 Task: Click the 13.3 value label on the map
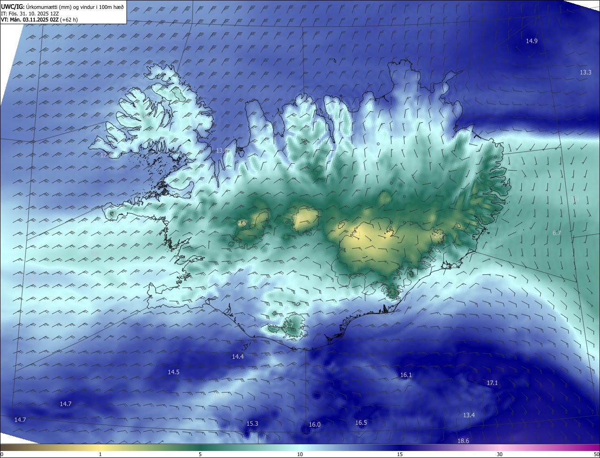[x=585, y=72]
